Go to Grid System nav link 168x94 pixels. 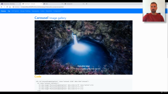click(15, 11)
